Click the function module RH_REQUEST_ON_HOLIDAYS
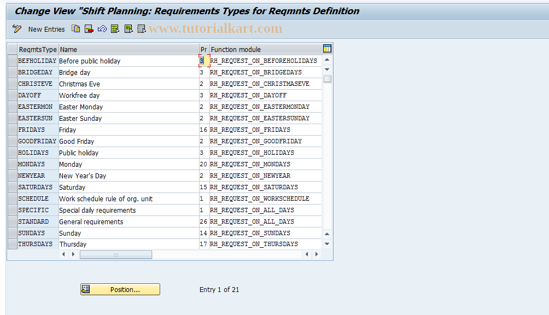The width and height of the screenshot is (549, 315). [x=265, y=153]
